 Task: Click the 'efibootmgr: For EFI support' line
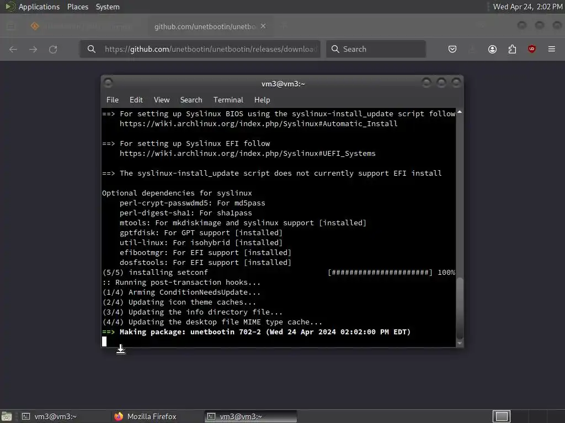[205, 253]
